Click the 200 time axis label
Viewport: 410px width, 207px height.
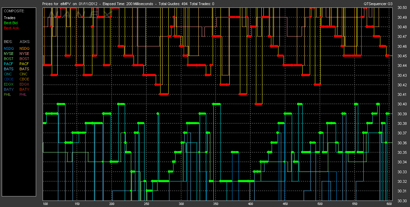(112, 204)
